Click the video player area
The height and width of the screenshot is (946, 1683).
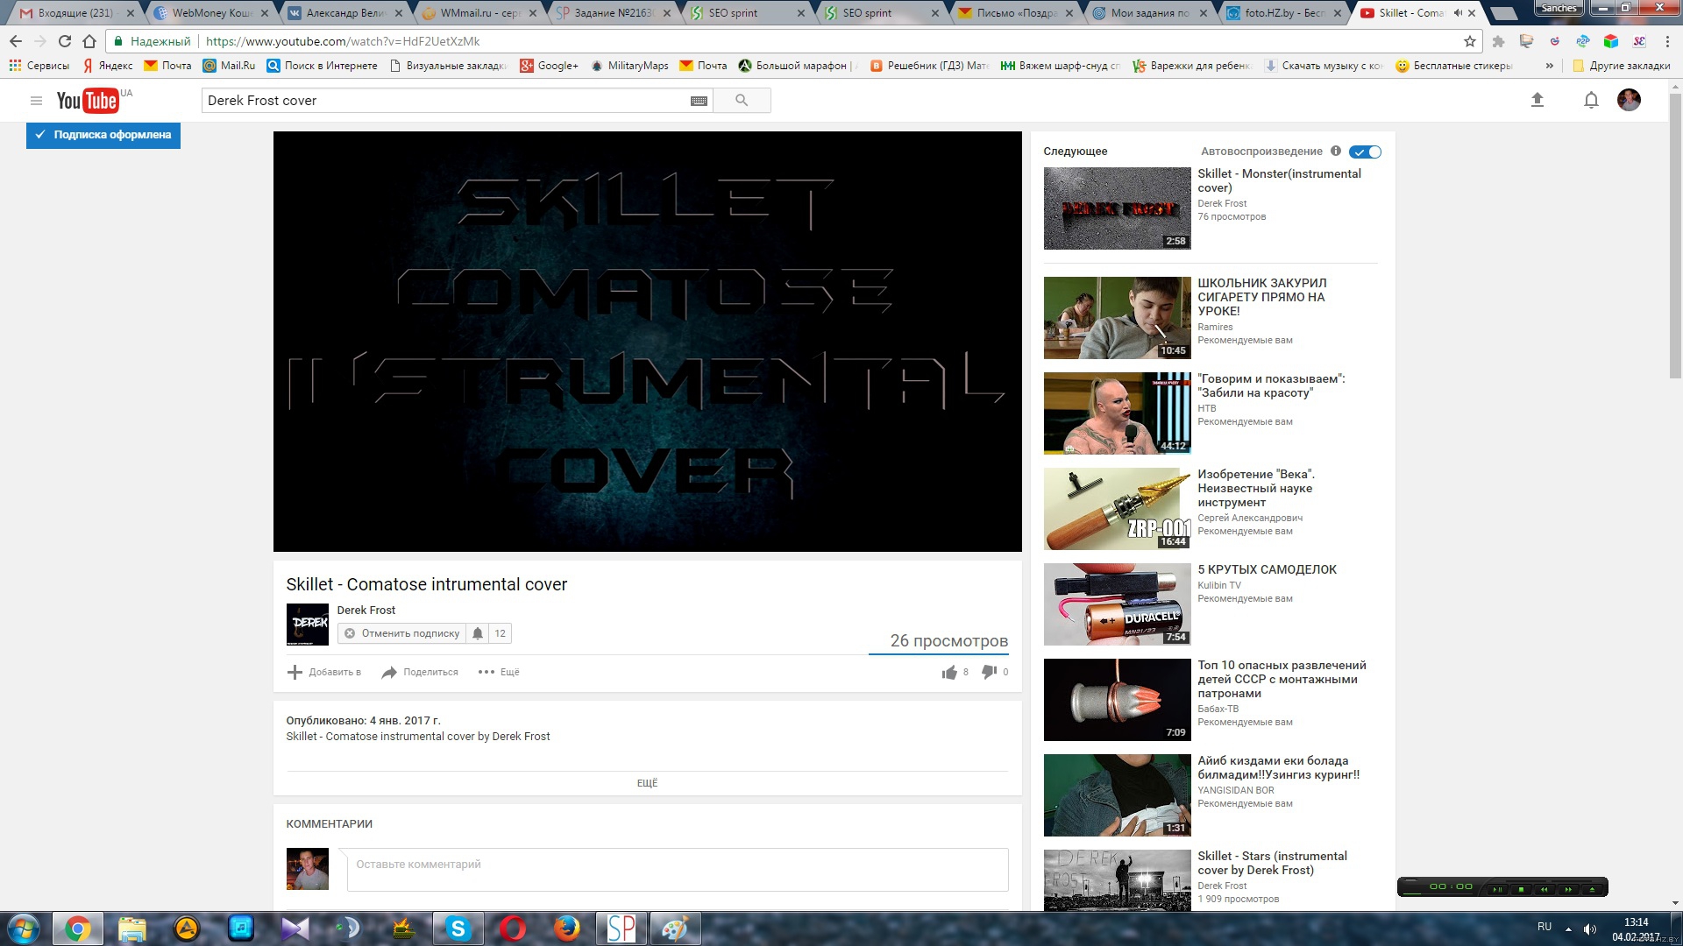(647, 342)
